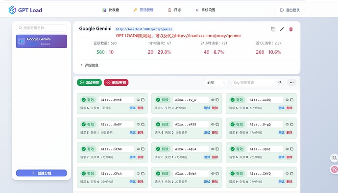Click the 29.8% one-hour failure rate

pos(164,52)
